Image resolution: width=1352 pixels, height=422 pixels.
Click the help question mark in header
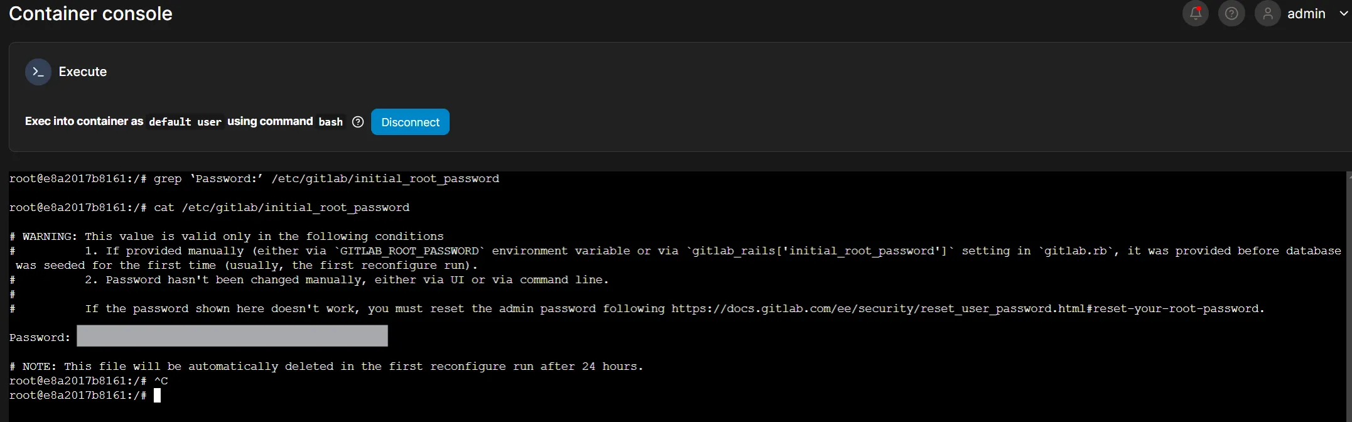(x=1231, y=13)
